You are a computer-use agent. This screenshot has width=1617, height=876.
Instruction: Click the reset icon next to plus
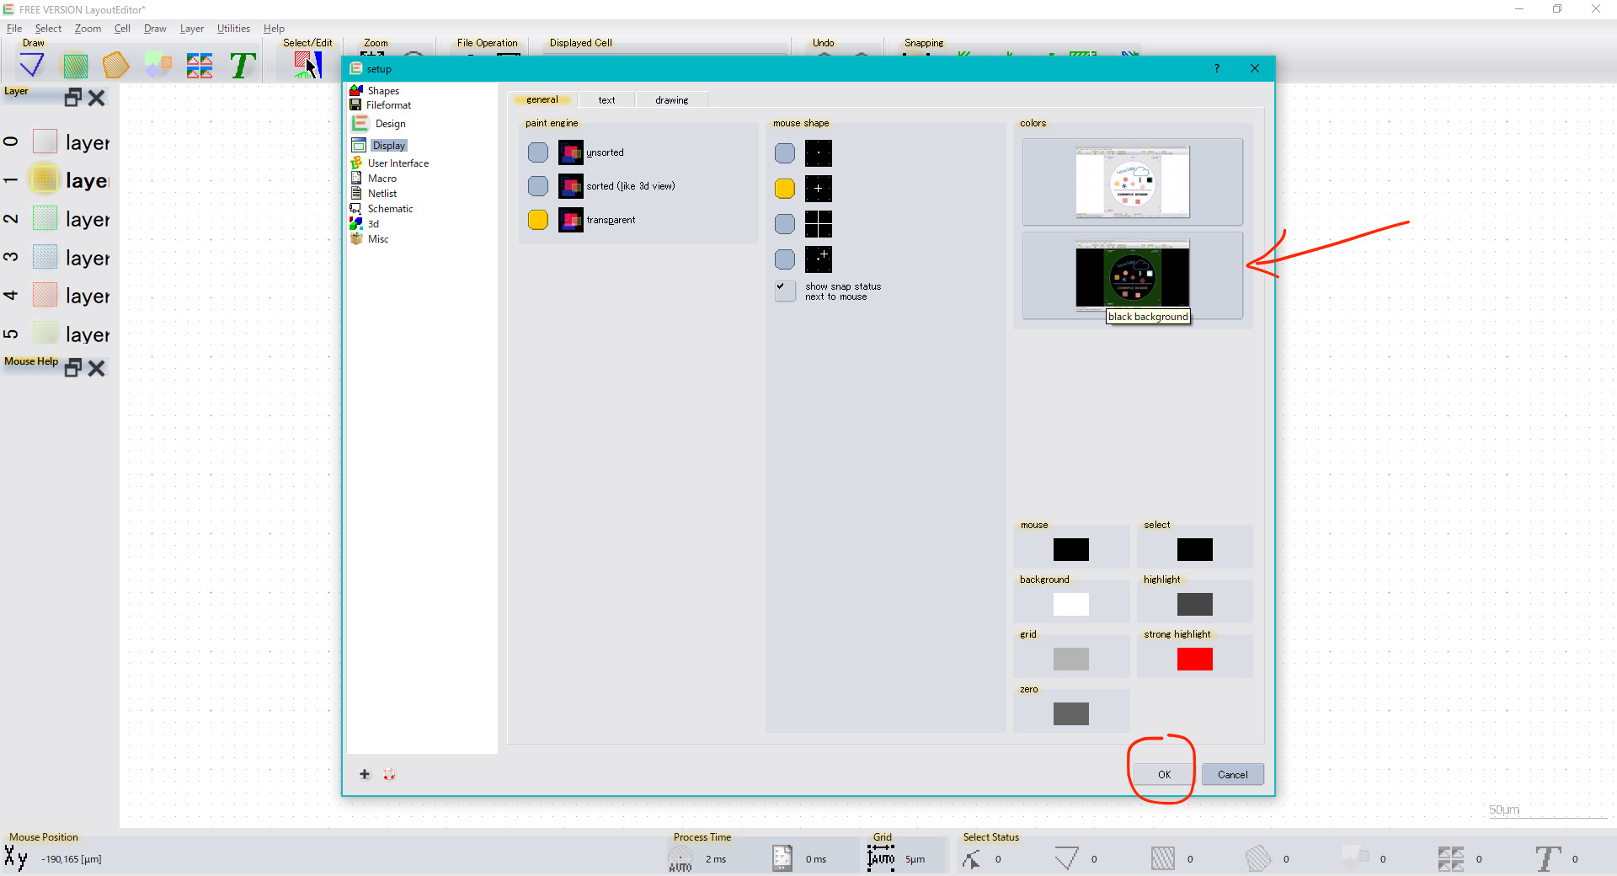click(x=389, y=774)
